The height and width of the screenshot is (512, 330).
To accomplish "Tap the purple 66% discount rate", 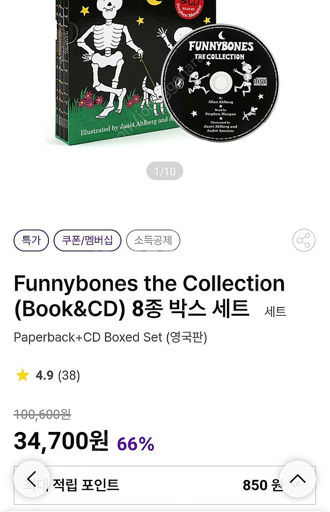I will tap(136, 444).
